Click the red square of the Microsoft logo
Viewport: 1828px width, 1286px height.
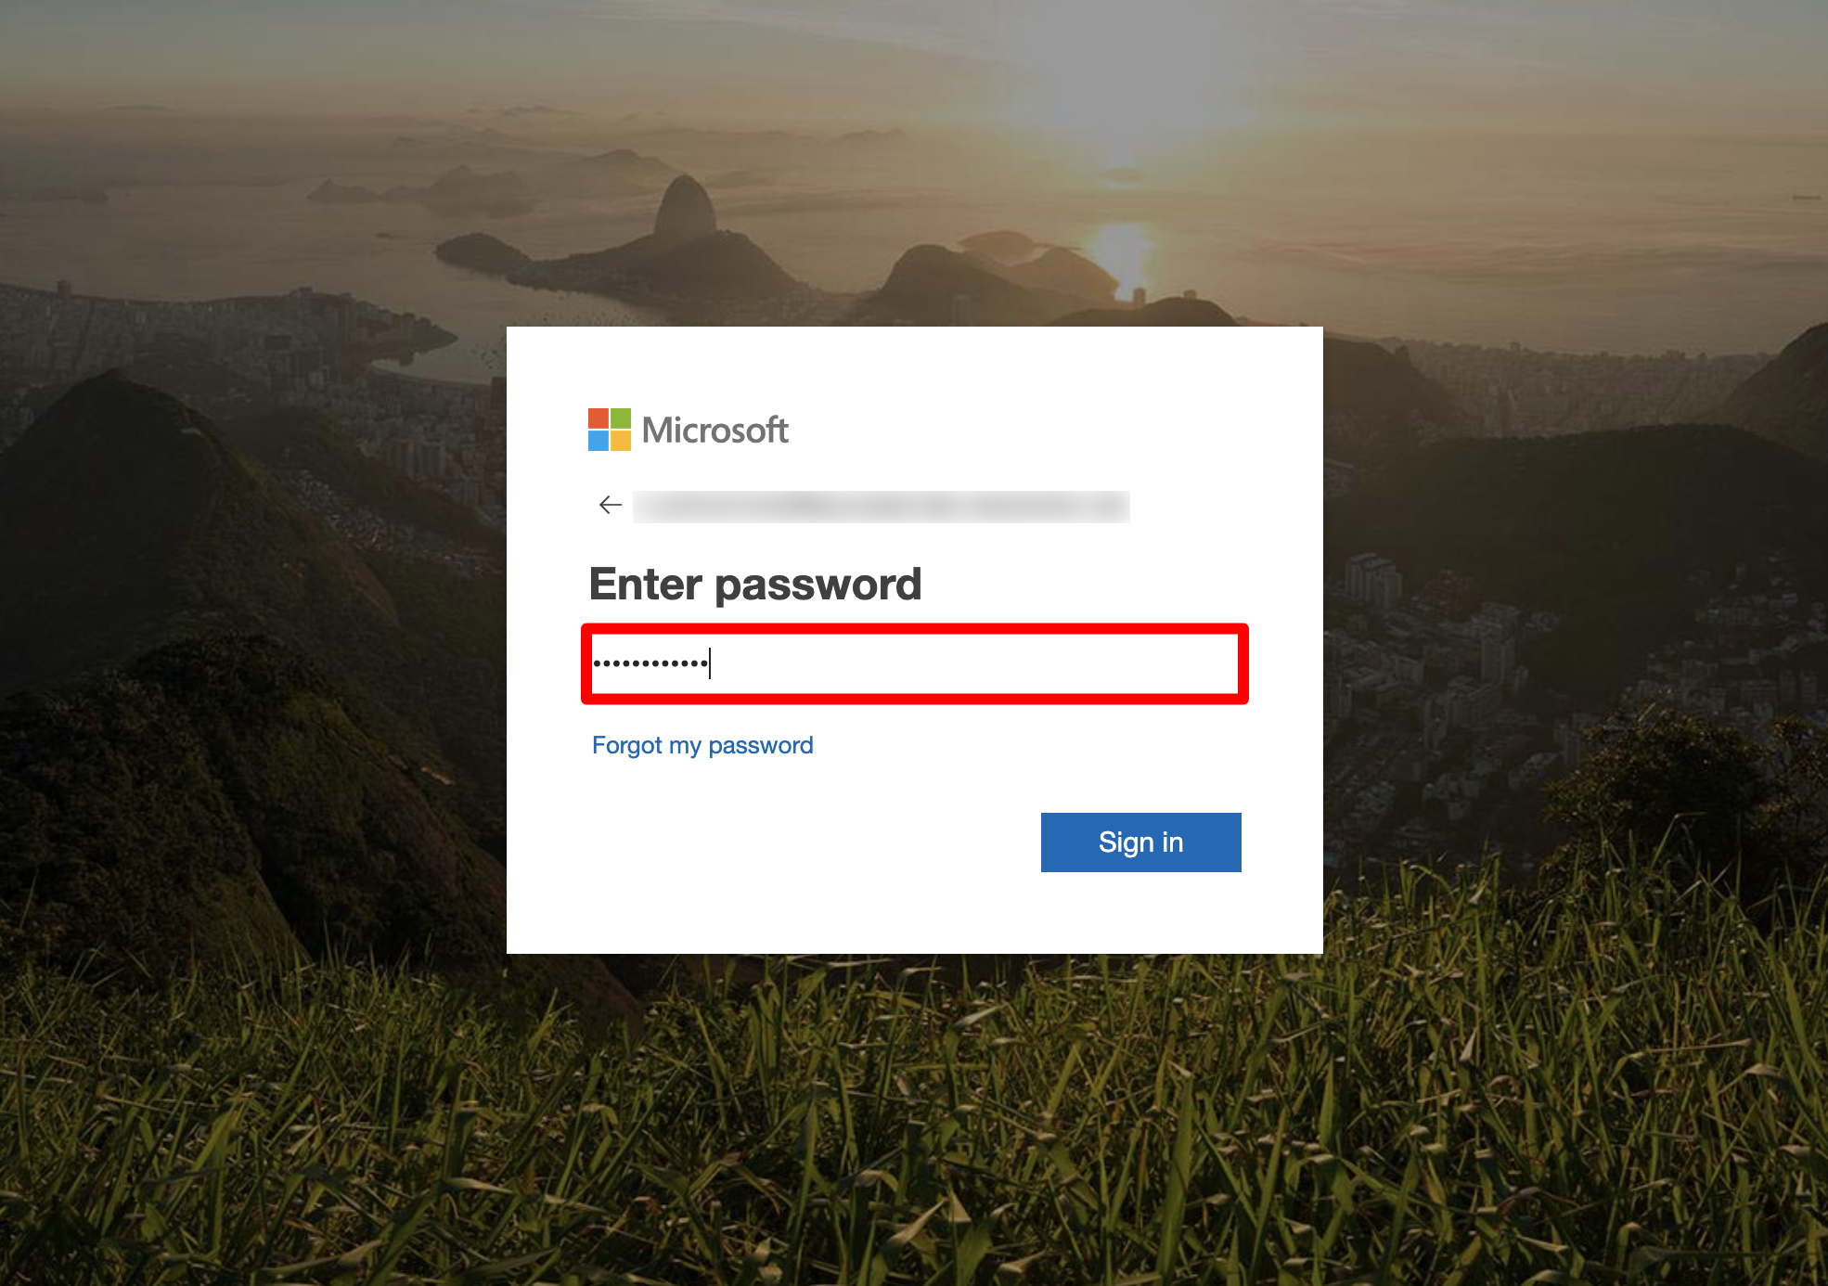pos(599,418)
